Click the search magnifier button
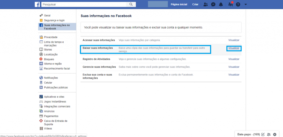Image resolution: width=283 pixels, height=137 pixels. coord(131,4)
